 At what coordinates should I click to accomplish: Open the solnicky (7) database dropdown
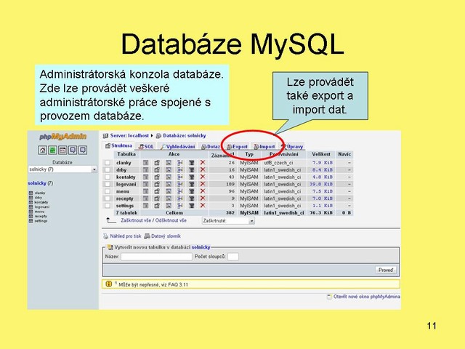click(62, 169)
